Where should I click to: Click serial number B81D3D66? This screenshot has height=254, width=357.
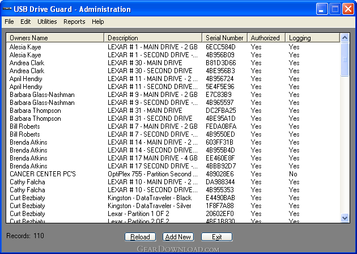coord(220,63)
